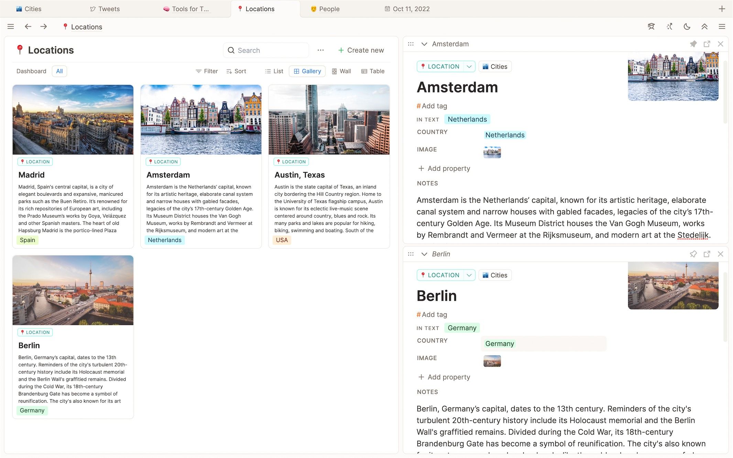Pin the Berlin panel

click(x=693, y=254)
